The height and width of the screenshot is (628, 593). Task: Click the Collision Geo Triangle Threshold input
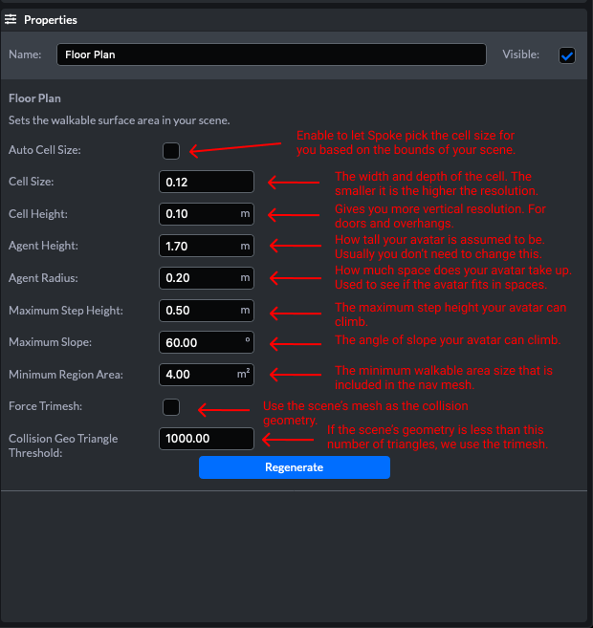[207, 439]
